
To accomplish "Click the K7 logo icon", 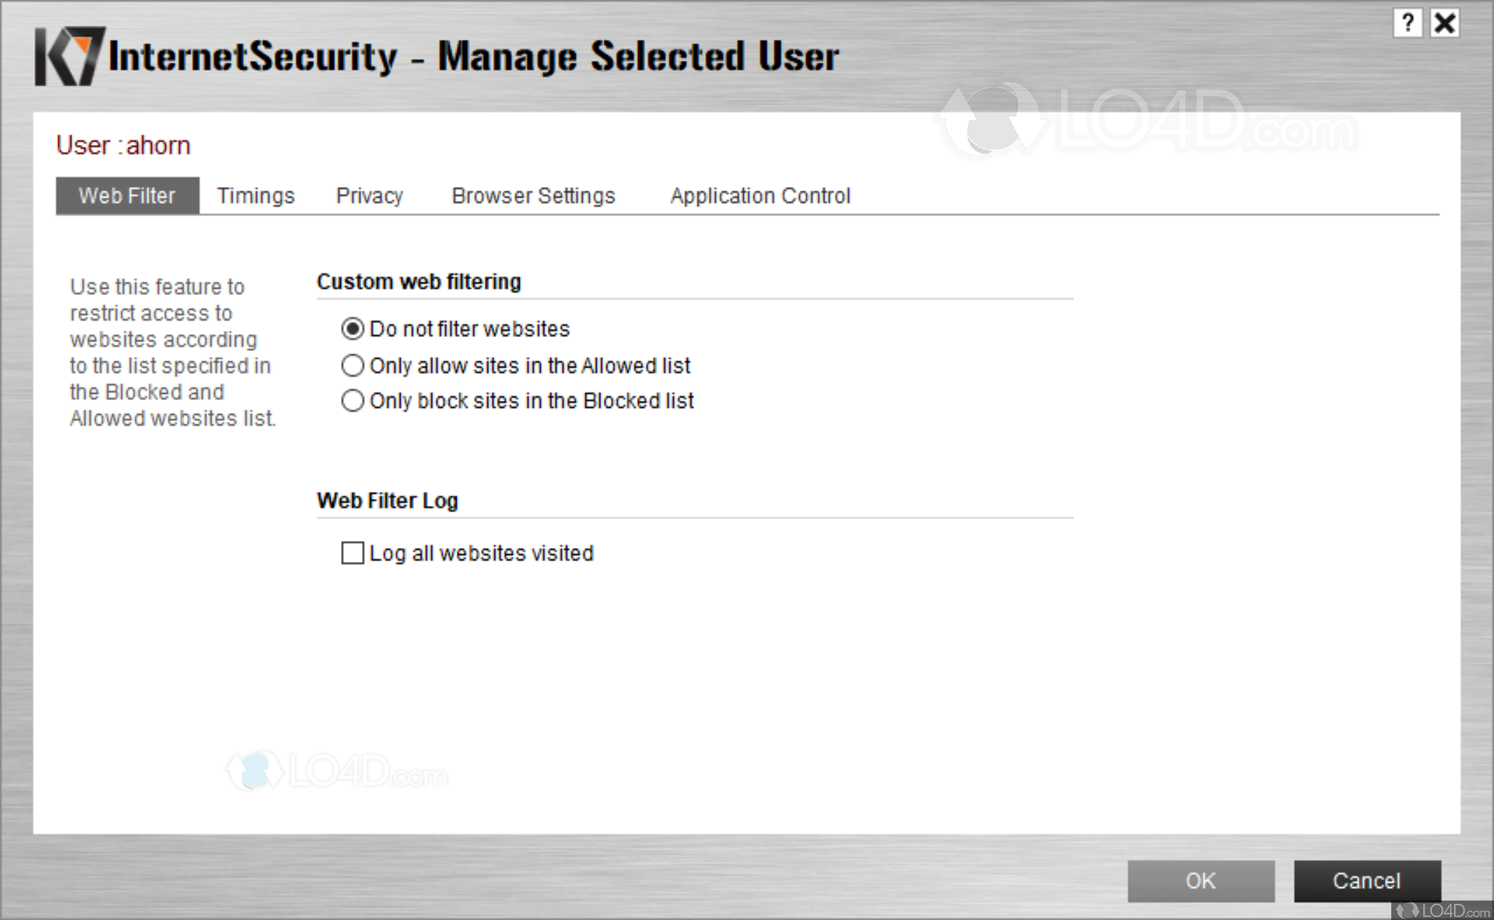I will (69, 56).
